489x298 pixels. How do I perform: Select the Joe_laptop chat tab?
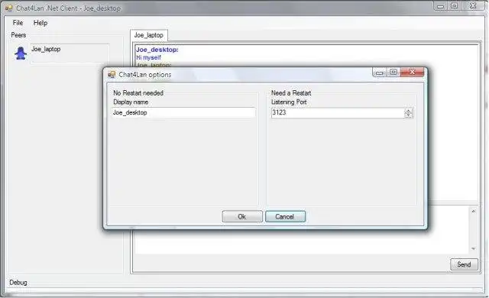(x=149, y=35)
